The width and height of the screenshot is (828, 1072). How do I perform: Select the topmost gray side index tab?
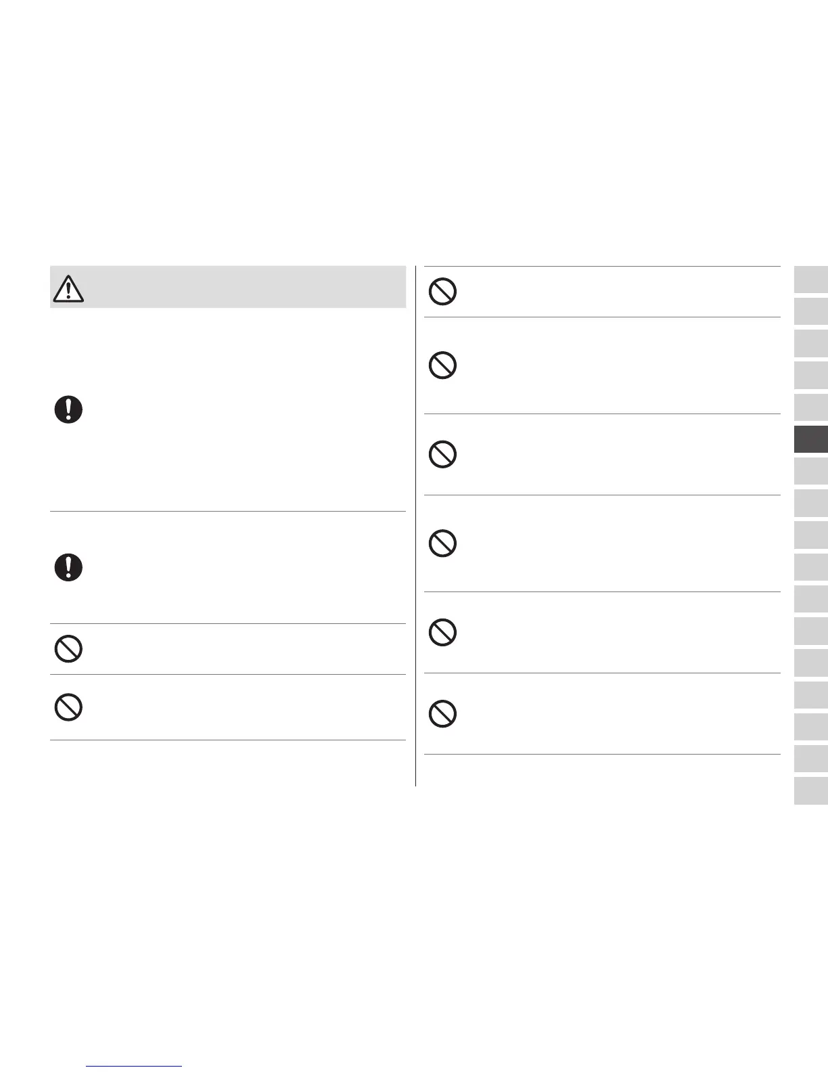pyautogui.click(x=811, y=279)
